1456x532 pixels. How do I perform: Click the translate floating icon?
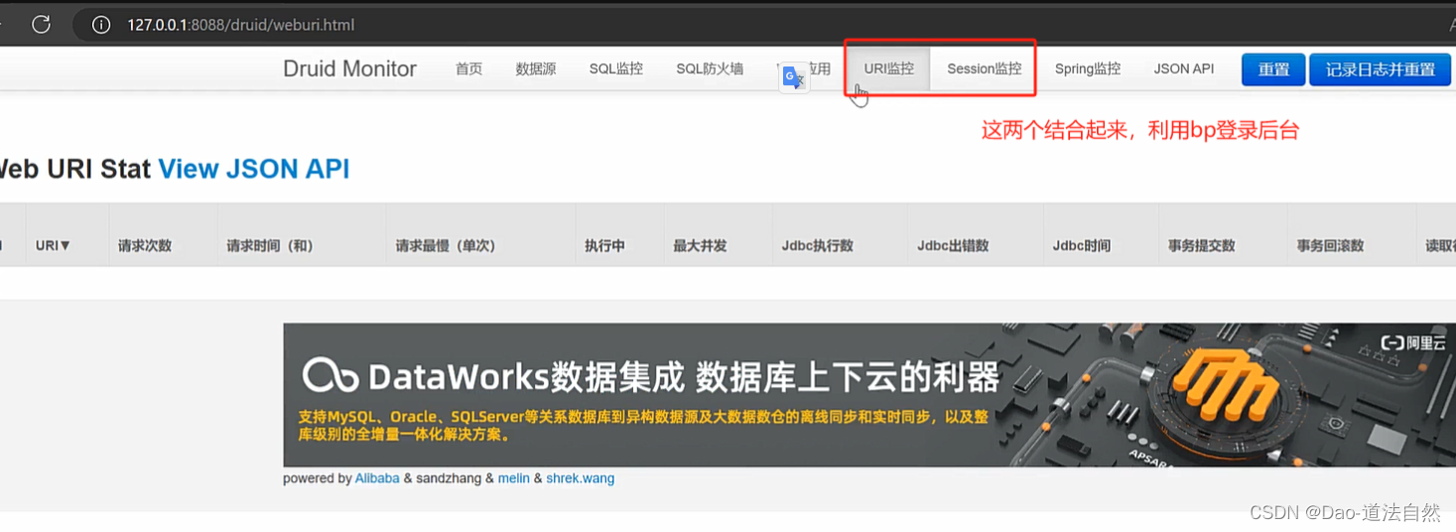coord(794,78)
